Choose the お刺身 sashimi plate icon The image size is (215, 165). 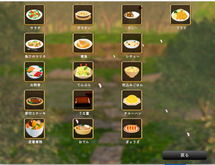tap(34, 72)
